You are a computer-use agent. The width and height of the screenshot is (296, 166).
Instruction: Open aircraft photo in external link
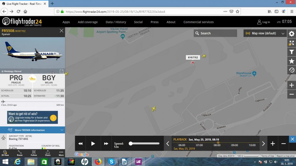click(x=62, y=71)
